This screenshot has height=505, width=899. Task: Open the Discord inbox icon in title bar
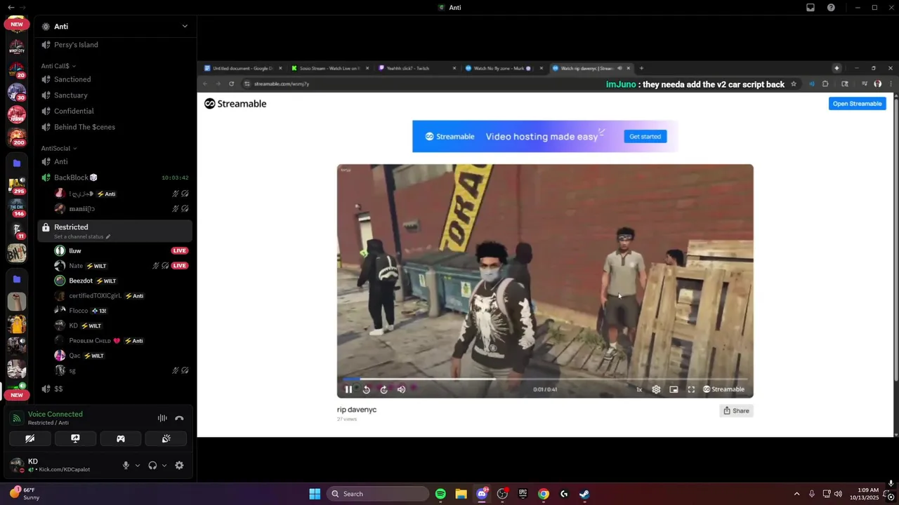[811, 8]
